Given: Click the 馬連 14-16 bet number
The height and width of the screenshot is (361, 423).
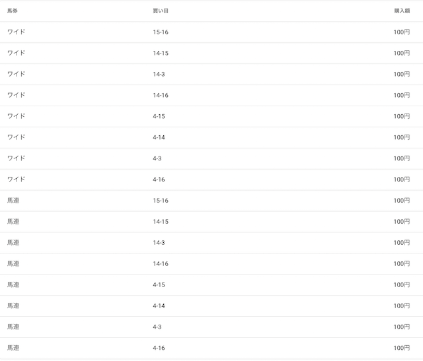Looking at the screenshot, I should [x=161, y=263].
